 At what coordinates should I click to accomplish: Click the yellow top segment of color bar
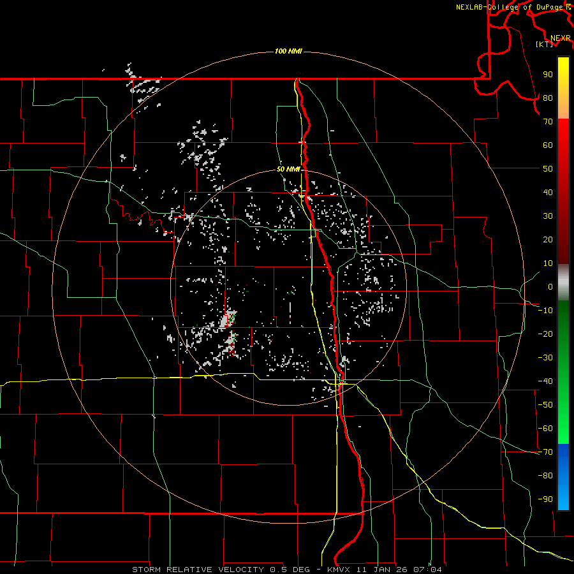coord(563,88)
